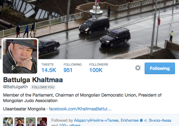Toggle the blue Following button
179x126 pixels.
point(160,68)
